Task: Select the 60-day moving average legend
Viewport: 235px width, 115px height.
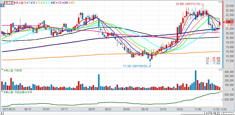Action: (53, 3)
